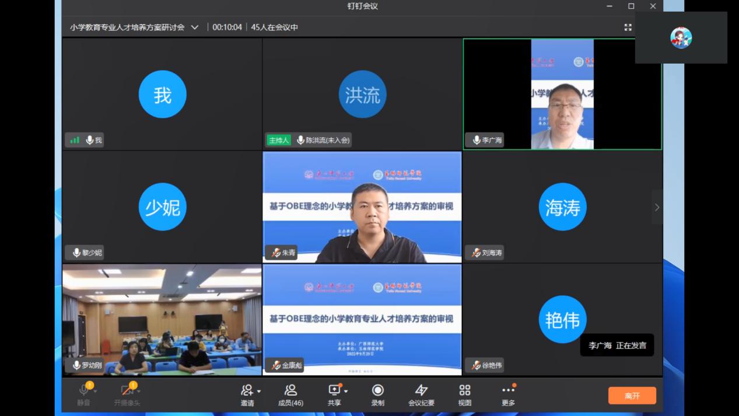Leave the meeting with the orange 离开 button

point(632,396)
